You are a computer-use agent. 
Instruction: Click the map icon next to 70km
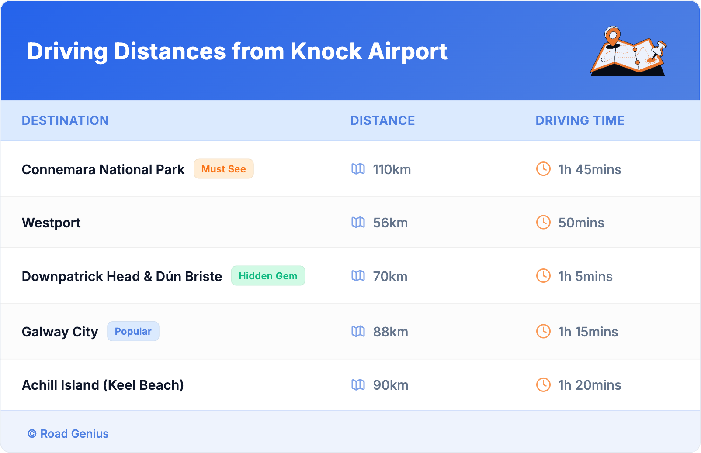tap(358, 276)
